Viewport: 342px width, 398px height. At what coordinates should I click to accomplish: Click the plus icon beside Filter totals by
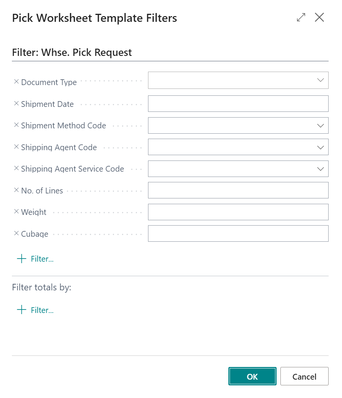[x=21, y=310]
